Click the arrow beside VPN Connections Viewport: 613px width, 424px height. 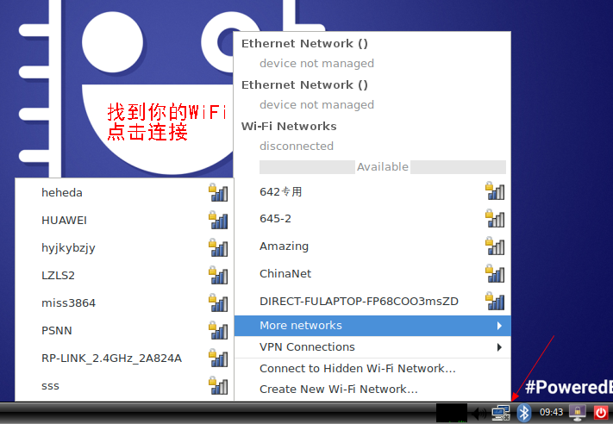coord(499,347)
